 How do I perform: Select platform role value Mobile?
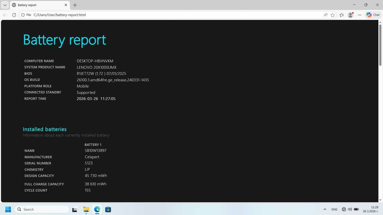pyautogui.click(x=83, y=86)
